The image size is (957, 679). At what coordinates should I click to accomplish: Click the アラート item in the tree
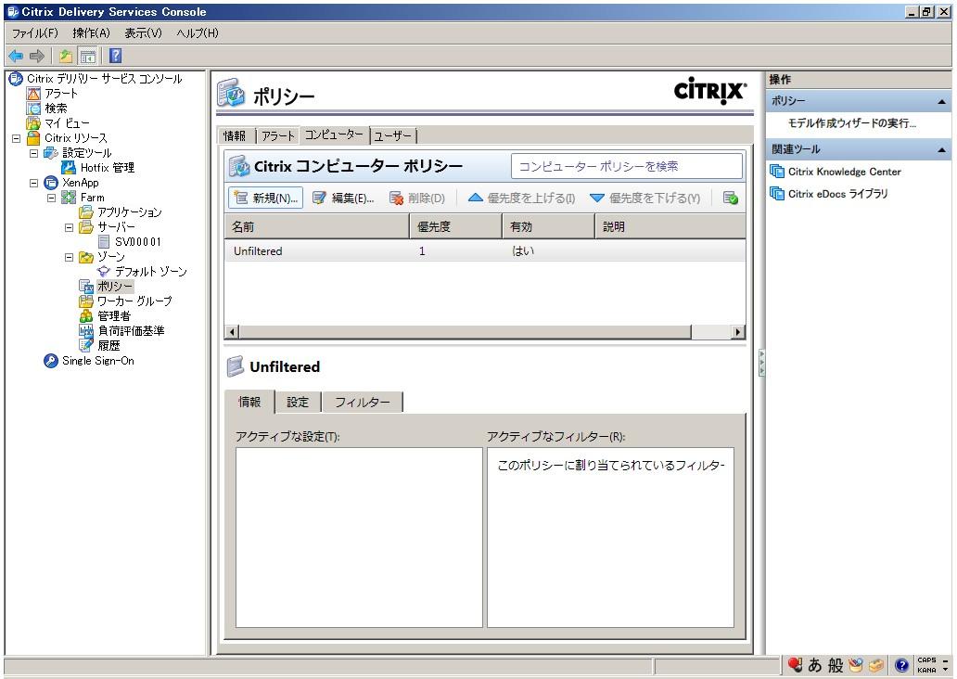click(61, 94)
